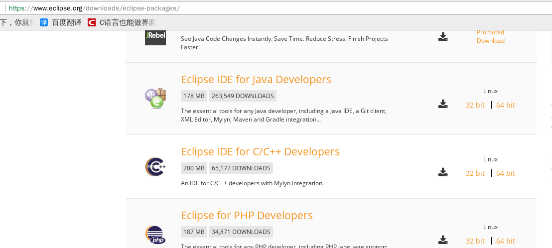Click the 65,172 DOWNLOADS badge
Image resolution: width=552 pixels, height=248 pixels.
click(241, 168)
